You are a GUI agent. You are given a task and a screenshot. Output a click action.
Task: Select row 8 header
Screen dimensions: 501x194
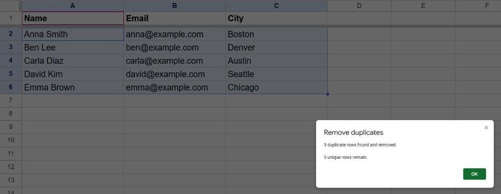tap(11, 114)
